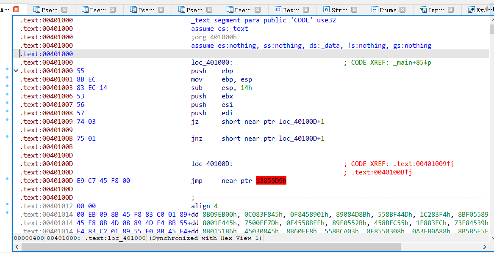
Task: Click the Exports tab icon
Action: tap(471, 9)
